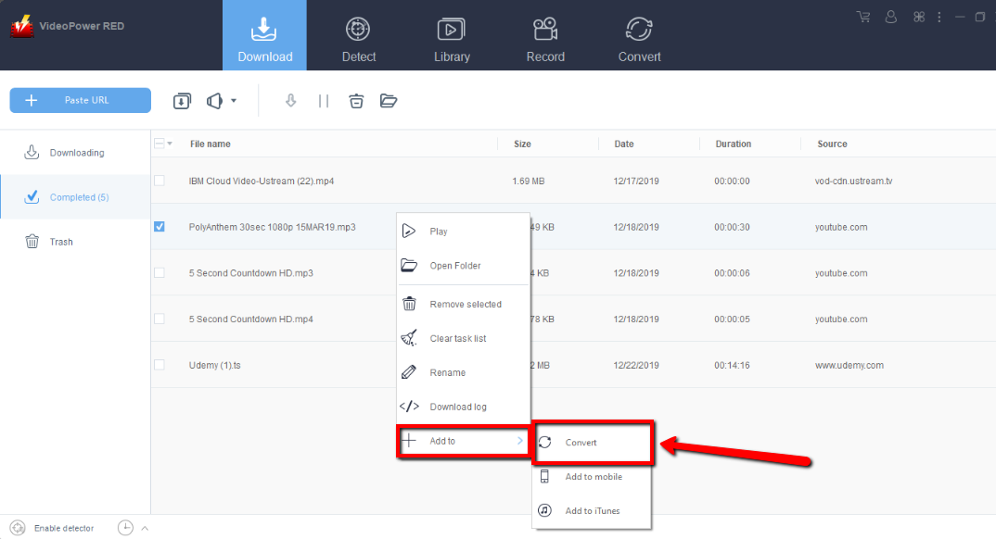Click the schedule clock icon
The width and height of the screenshot is (996, 539).
125,528
